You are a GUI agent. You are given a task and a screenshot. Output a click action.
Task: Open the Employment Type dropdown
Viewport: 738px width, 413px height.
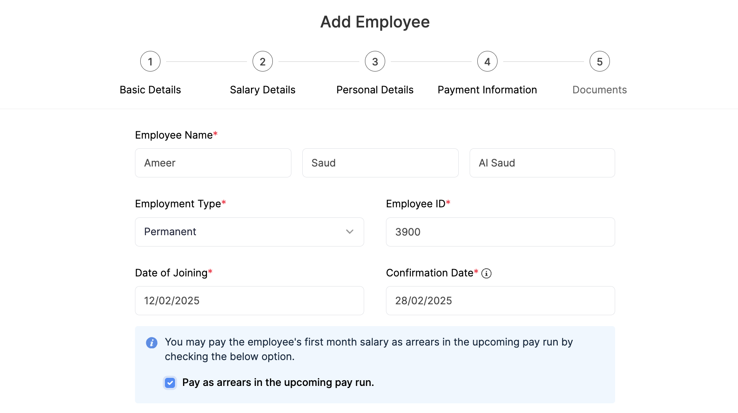click(249, 232)
